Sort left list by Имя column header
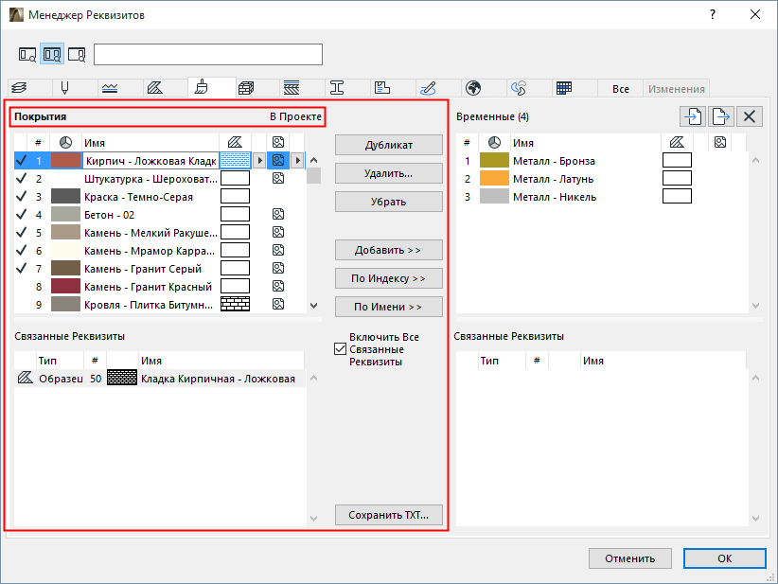778x584 pixels. pos(150,143)
